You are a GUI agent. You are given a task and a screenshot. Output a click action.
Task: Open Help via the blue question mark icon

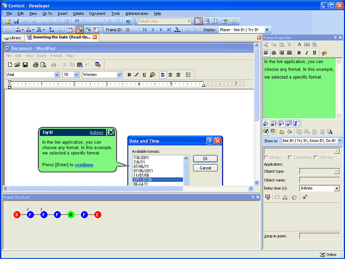point(128,22)
